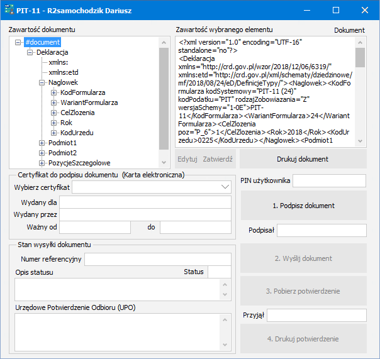Image resolution: width=380 pixels, height=359 pixels.
Task: Expand the Podmiot1 tree node
Action: click(42, 143)
